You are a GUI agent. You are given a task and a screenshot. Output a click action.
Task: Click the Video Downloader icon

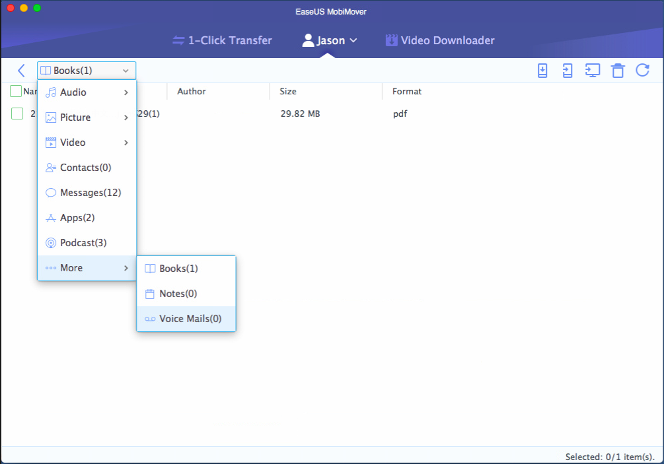(x=391, y=40)
